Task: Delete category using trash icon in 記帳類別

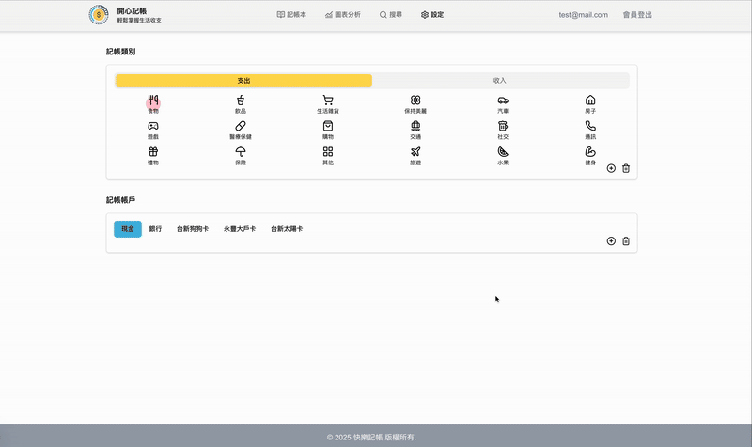Action: pyautogui.click(x=626, y=168)
